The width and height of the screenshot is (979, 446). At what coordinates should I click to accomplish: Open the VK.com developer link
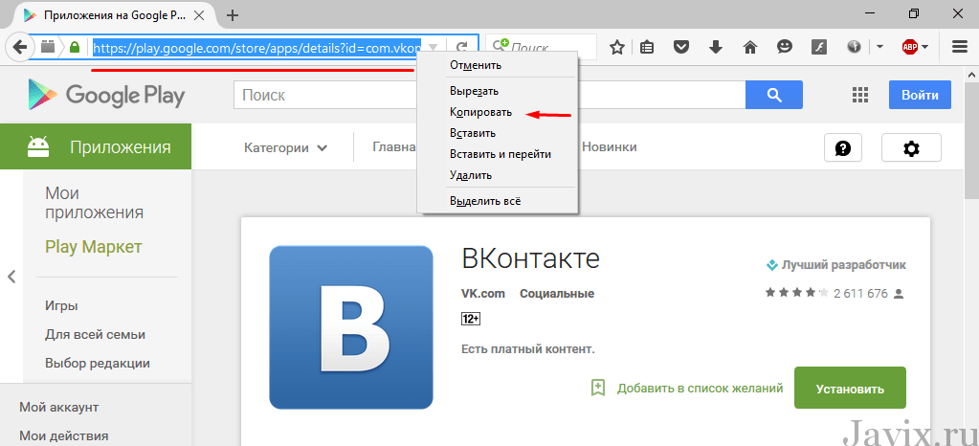point(482,294)
